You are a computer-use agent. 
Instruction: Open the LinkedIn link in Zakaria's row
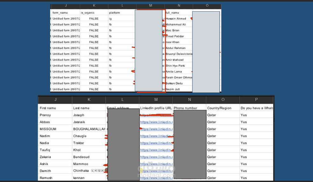156,157
